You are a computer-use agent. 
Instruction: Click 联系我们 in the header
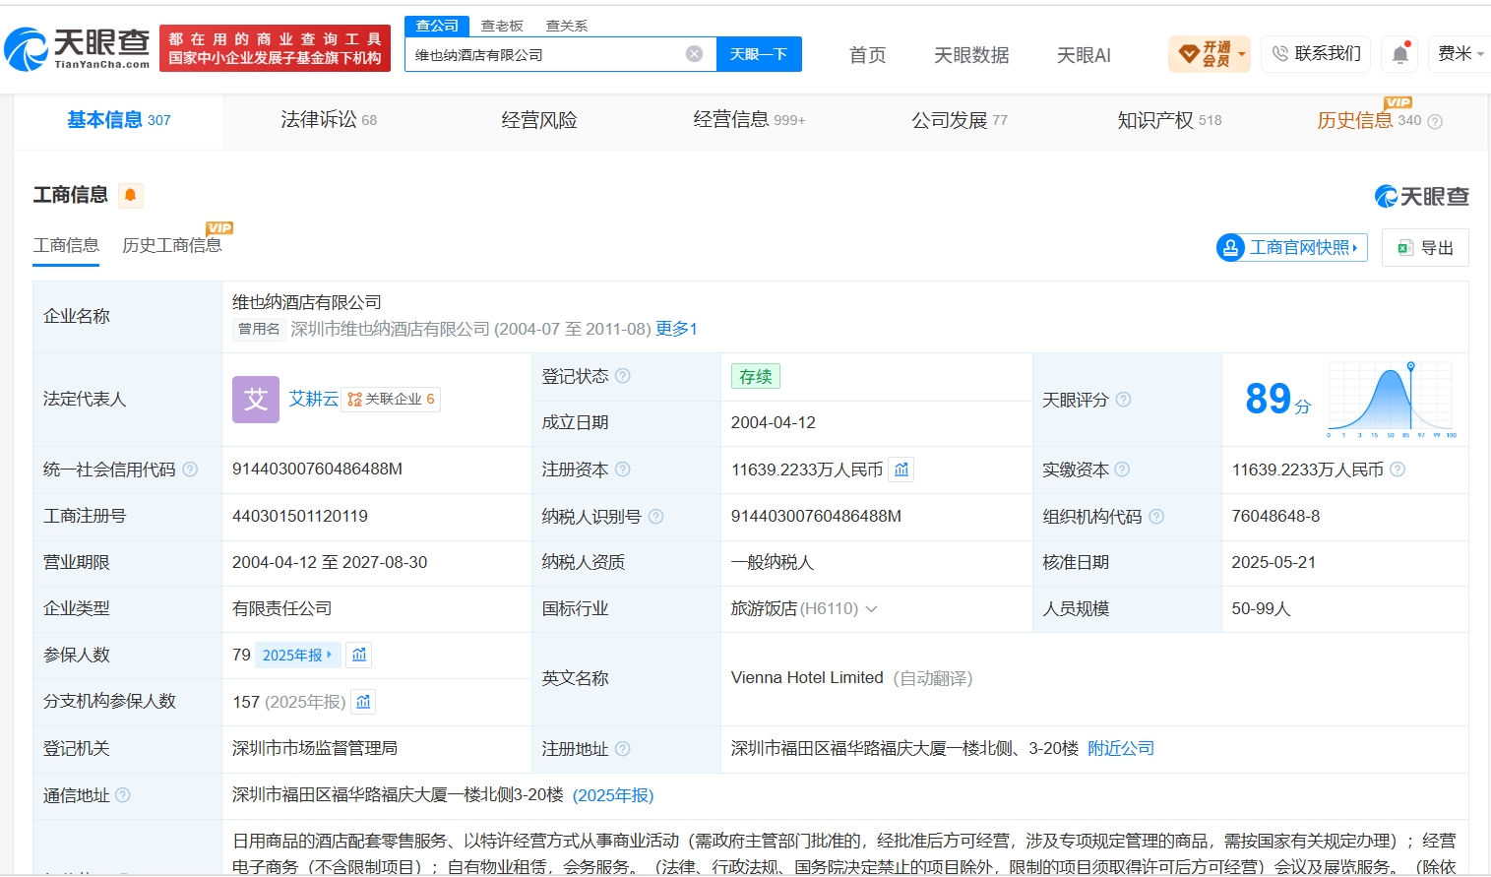click(x=1317, y=53)
